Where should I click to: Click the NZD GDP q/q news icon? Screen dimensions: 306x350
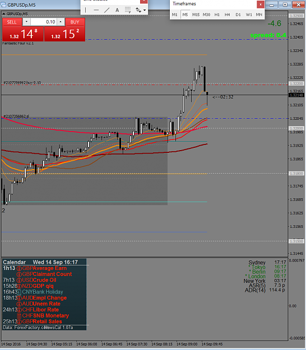tap(19, 286)
